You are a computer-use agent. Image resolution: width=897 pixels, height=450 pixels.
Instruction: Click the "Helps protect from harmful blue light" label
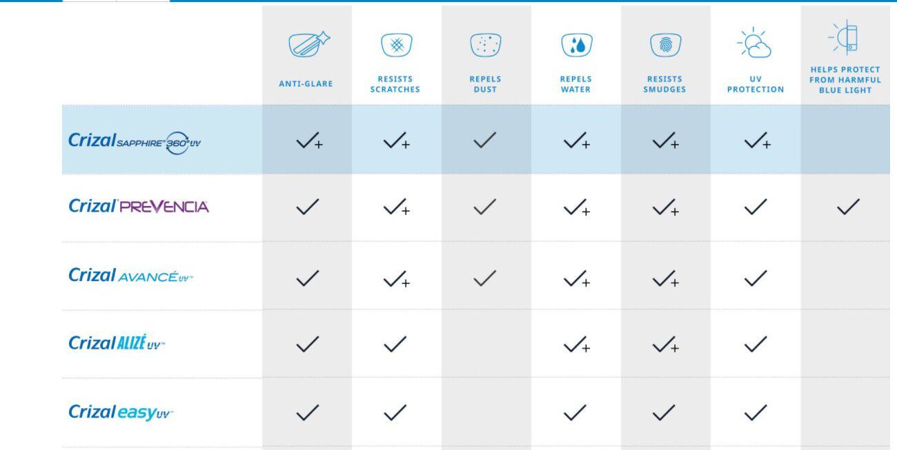tap(845, 80)
